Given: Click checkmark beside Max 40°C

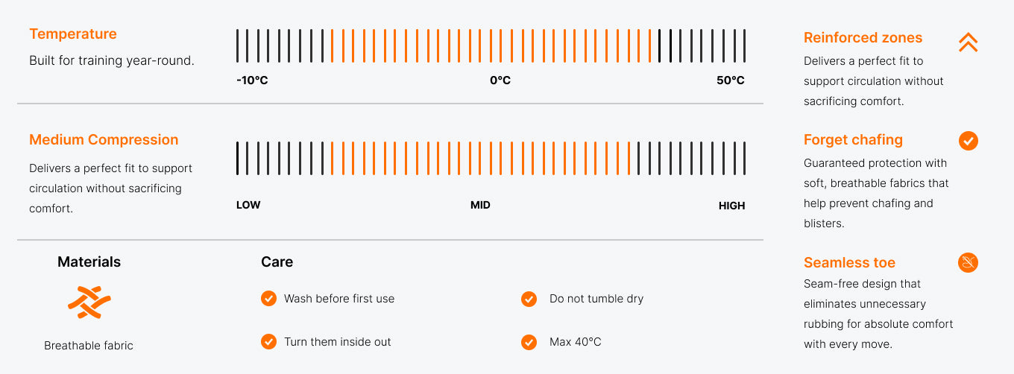Looking at the screenshot, I should (x=529, y=342).
